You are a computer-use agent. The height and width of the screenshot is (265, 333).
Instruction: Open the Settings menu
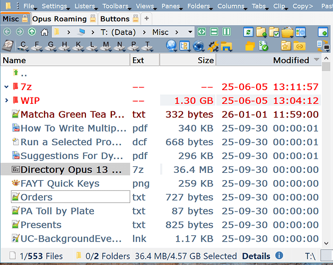point(55,6)
